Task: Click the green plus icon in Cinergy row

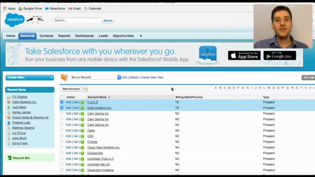Action: [x=82, y=142]
